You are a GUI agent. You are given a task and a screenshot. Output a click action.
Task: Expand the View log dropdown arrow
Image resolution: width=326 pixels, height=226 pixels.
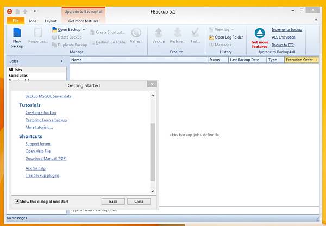233,30
